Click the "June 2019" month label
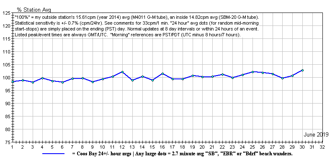 click(x=316, y=134)
